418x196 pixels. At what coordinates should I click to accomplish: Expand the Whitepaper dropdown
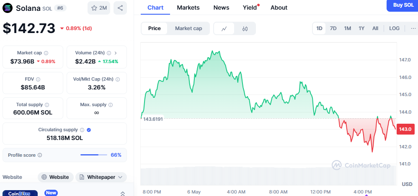tap(101, 177)
